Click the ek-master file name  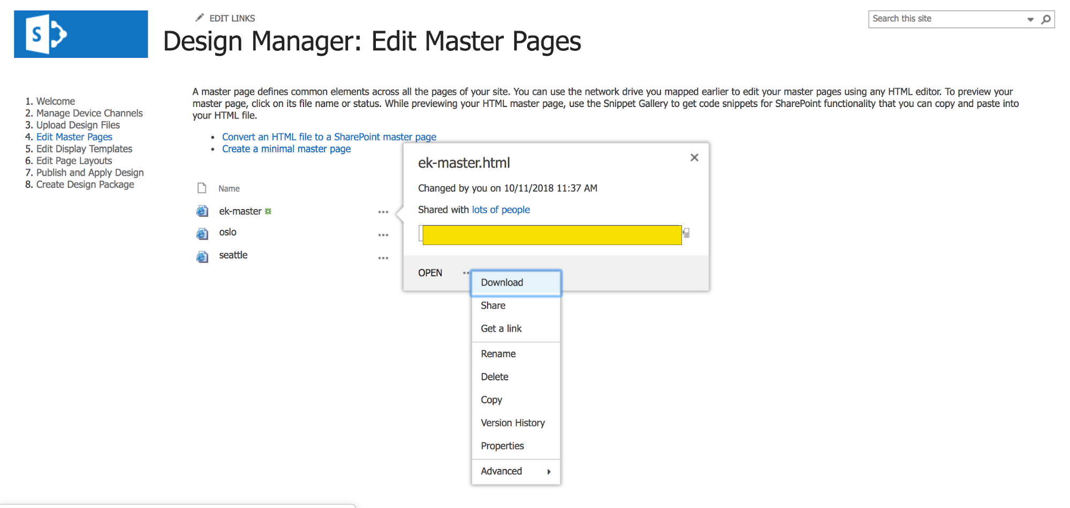point(240,211)
